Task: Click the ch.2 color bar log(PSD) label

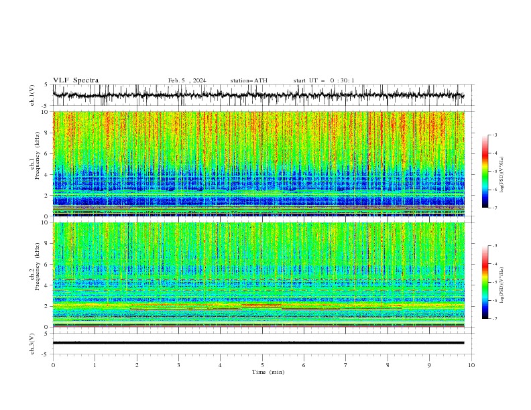Action: [501, 285]
